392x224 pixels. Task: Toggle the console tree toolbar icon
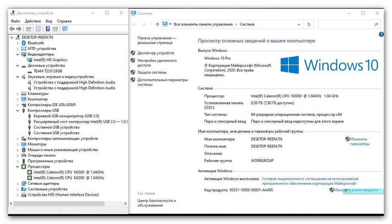coord(29,29)
